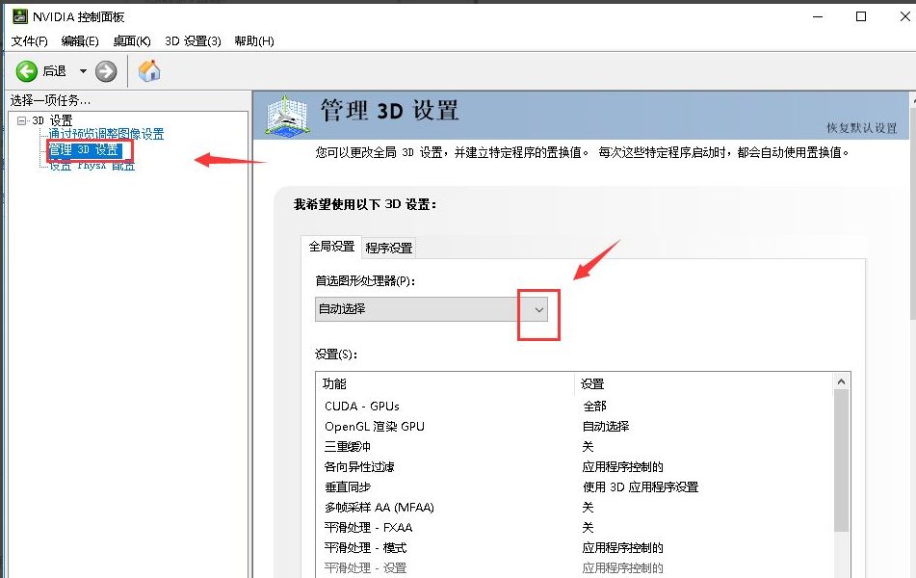The height and width of the screenshot is (578, 916).
Task: Click the NVIDIA logo in title bar
Action: point(18,16)
